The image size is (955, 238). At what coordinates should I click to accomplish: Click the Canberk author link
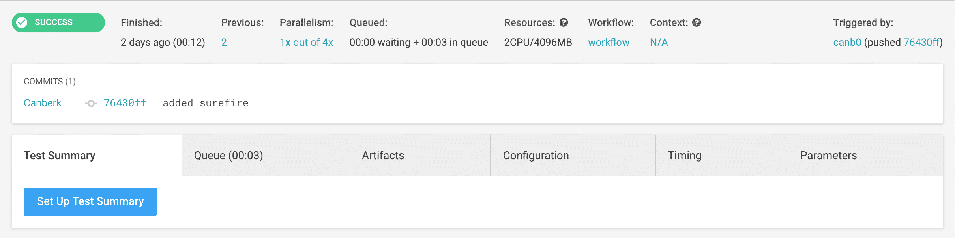[42, 103]
